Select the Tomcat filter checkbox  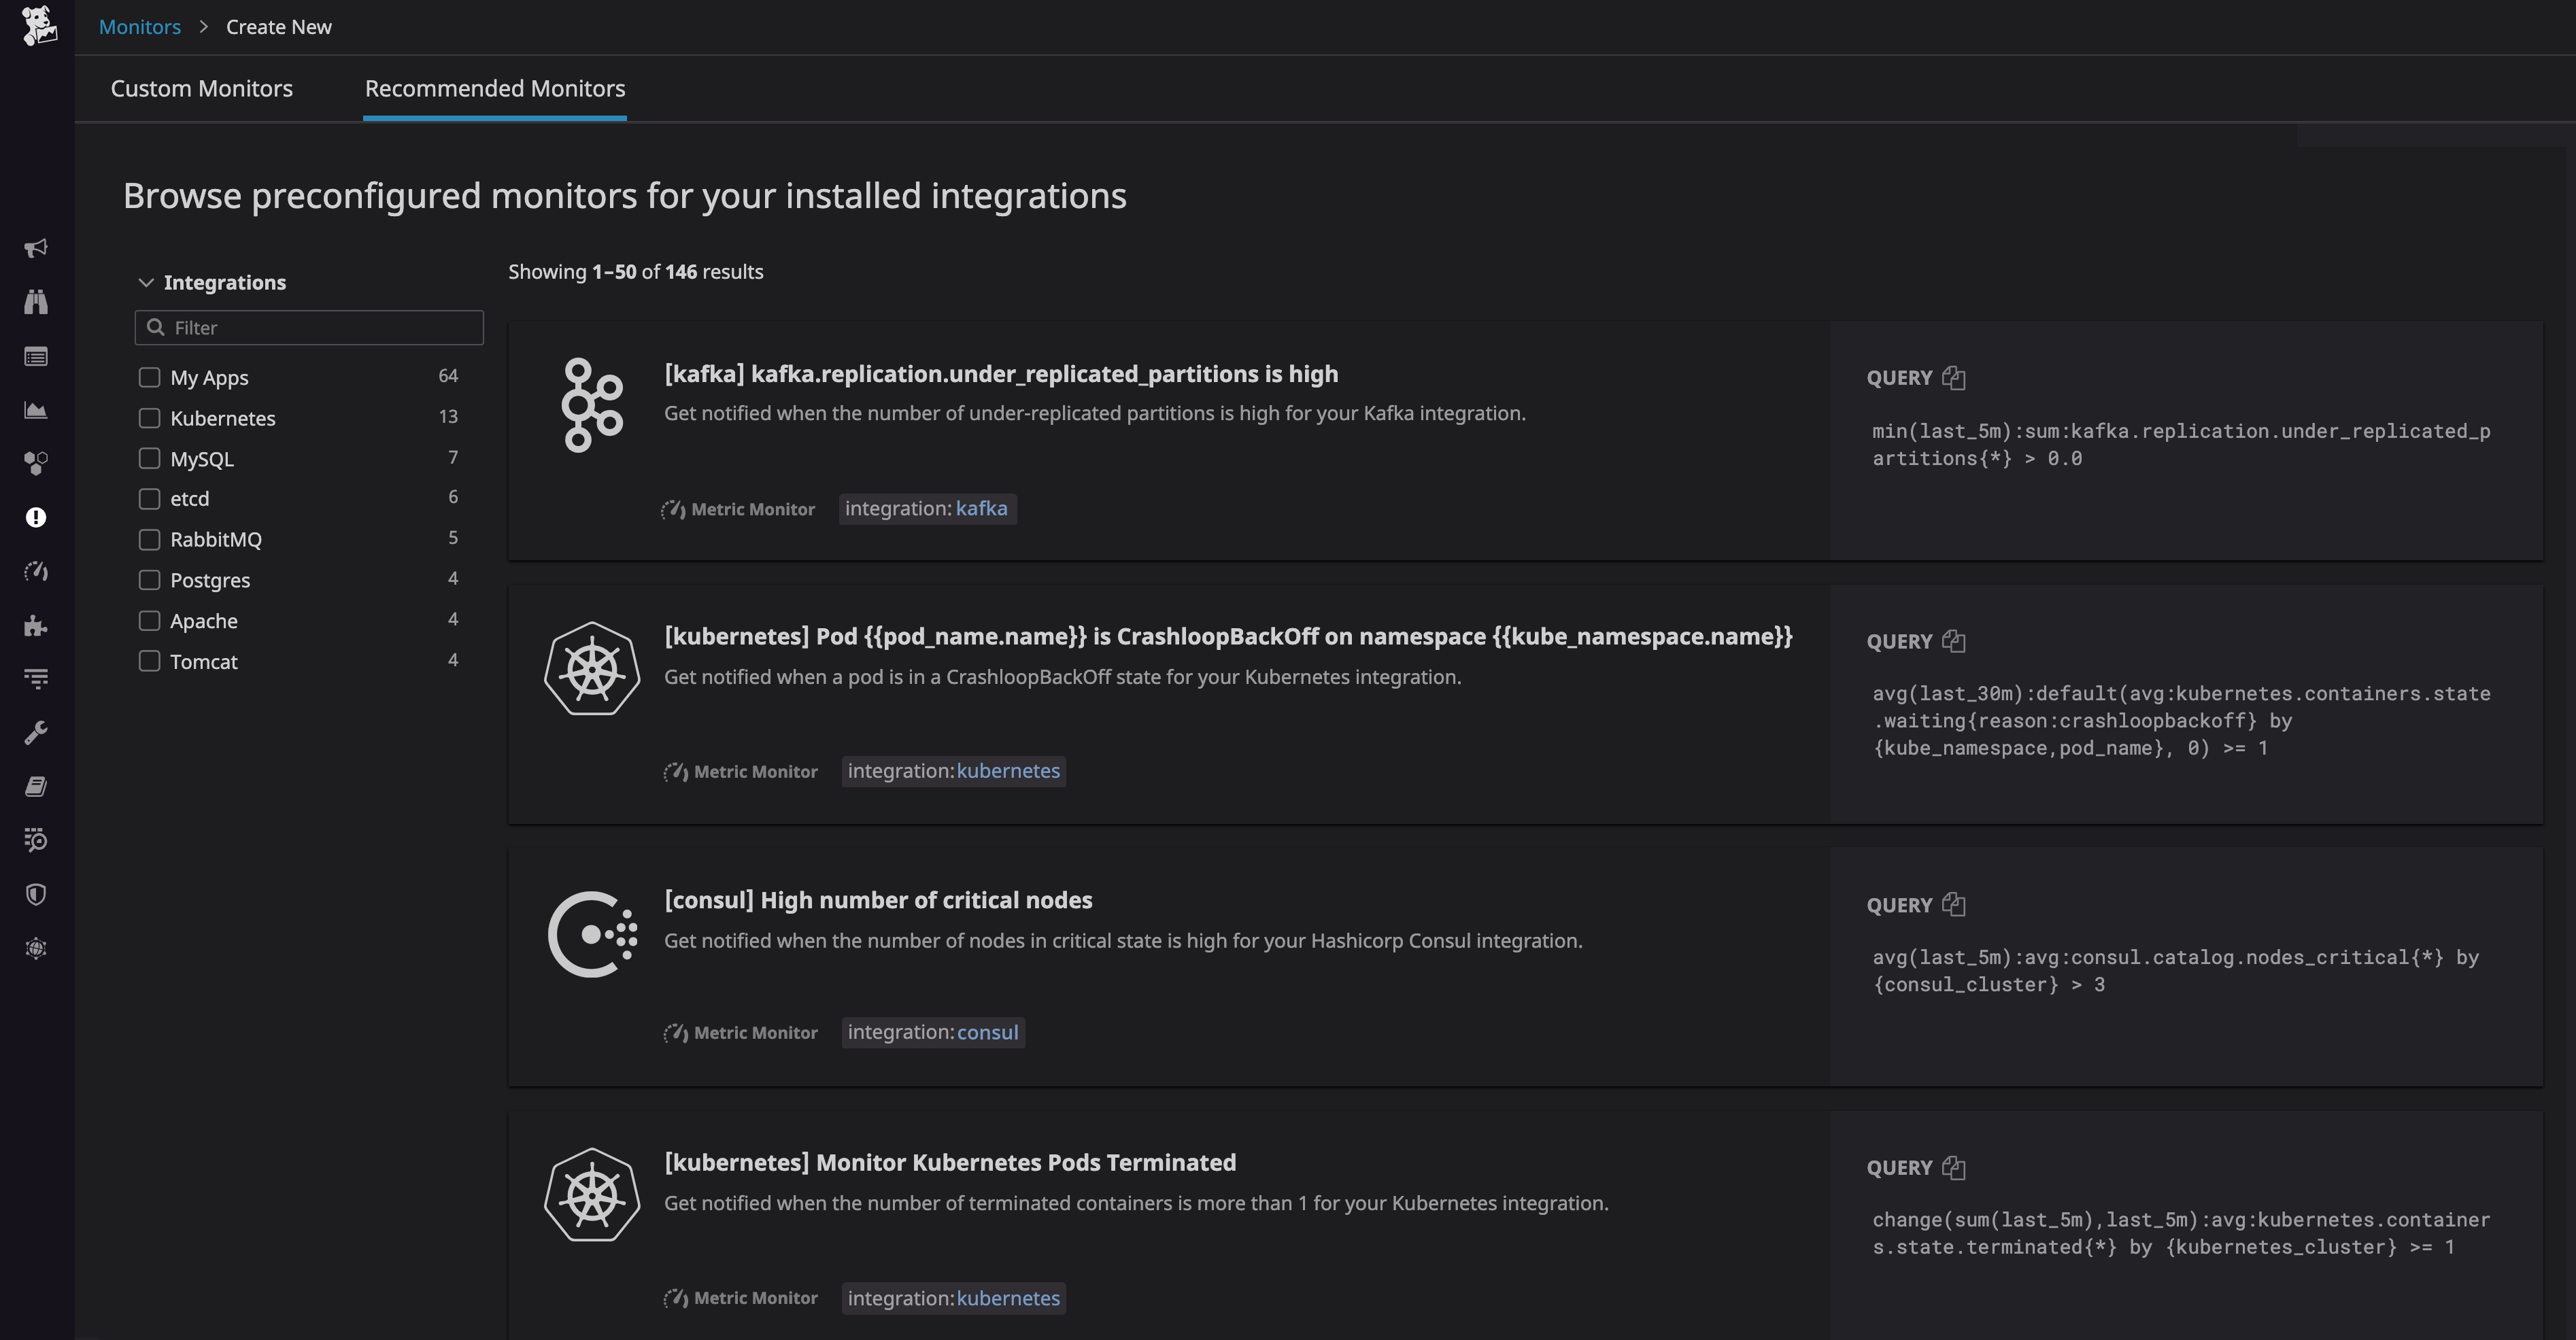(x=149, y=661)
